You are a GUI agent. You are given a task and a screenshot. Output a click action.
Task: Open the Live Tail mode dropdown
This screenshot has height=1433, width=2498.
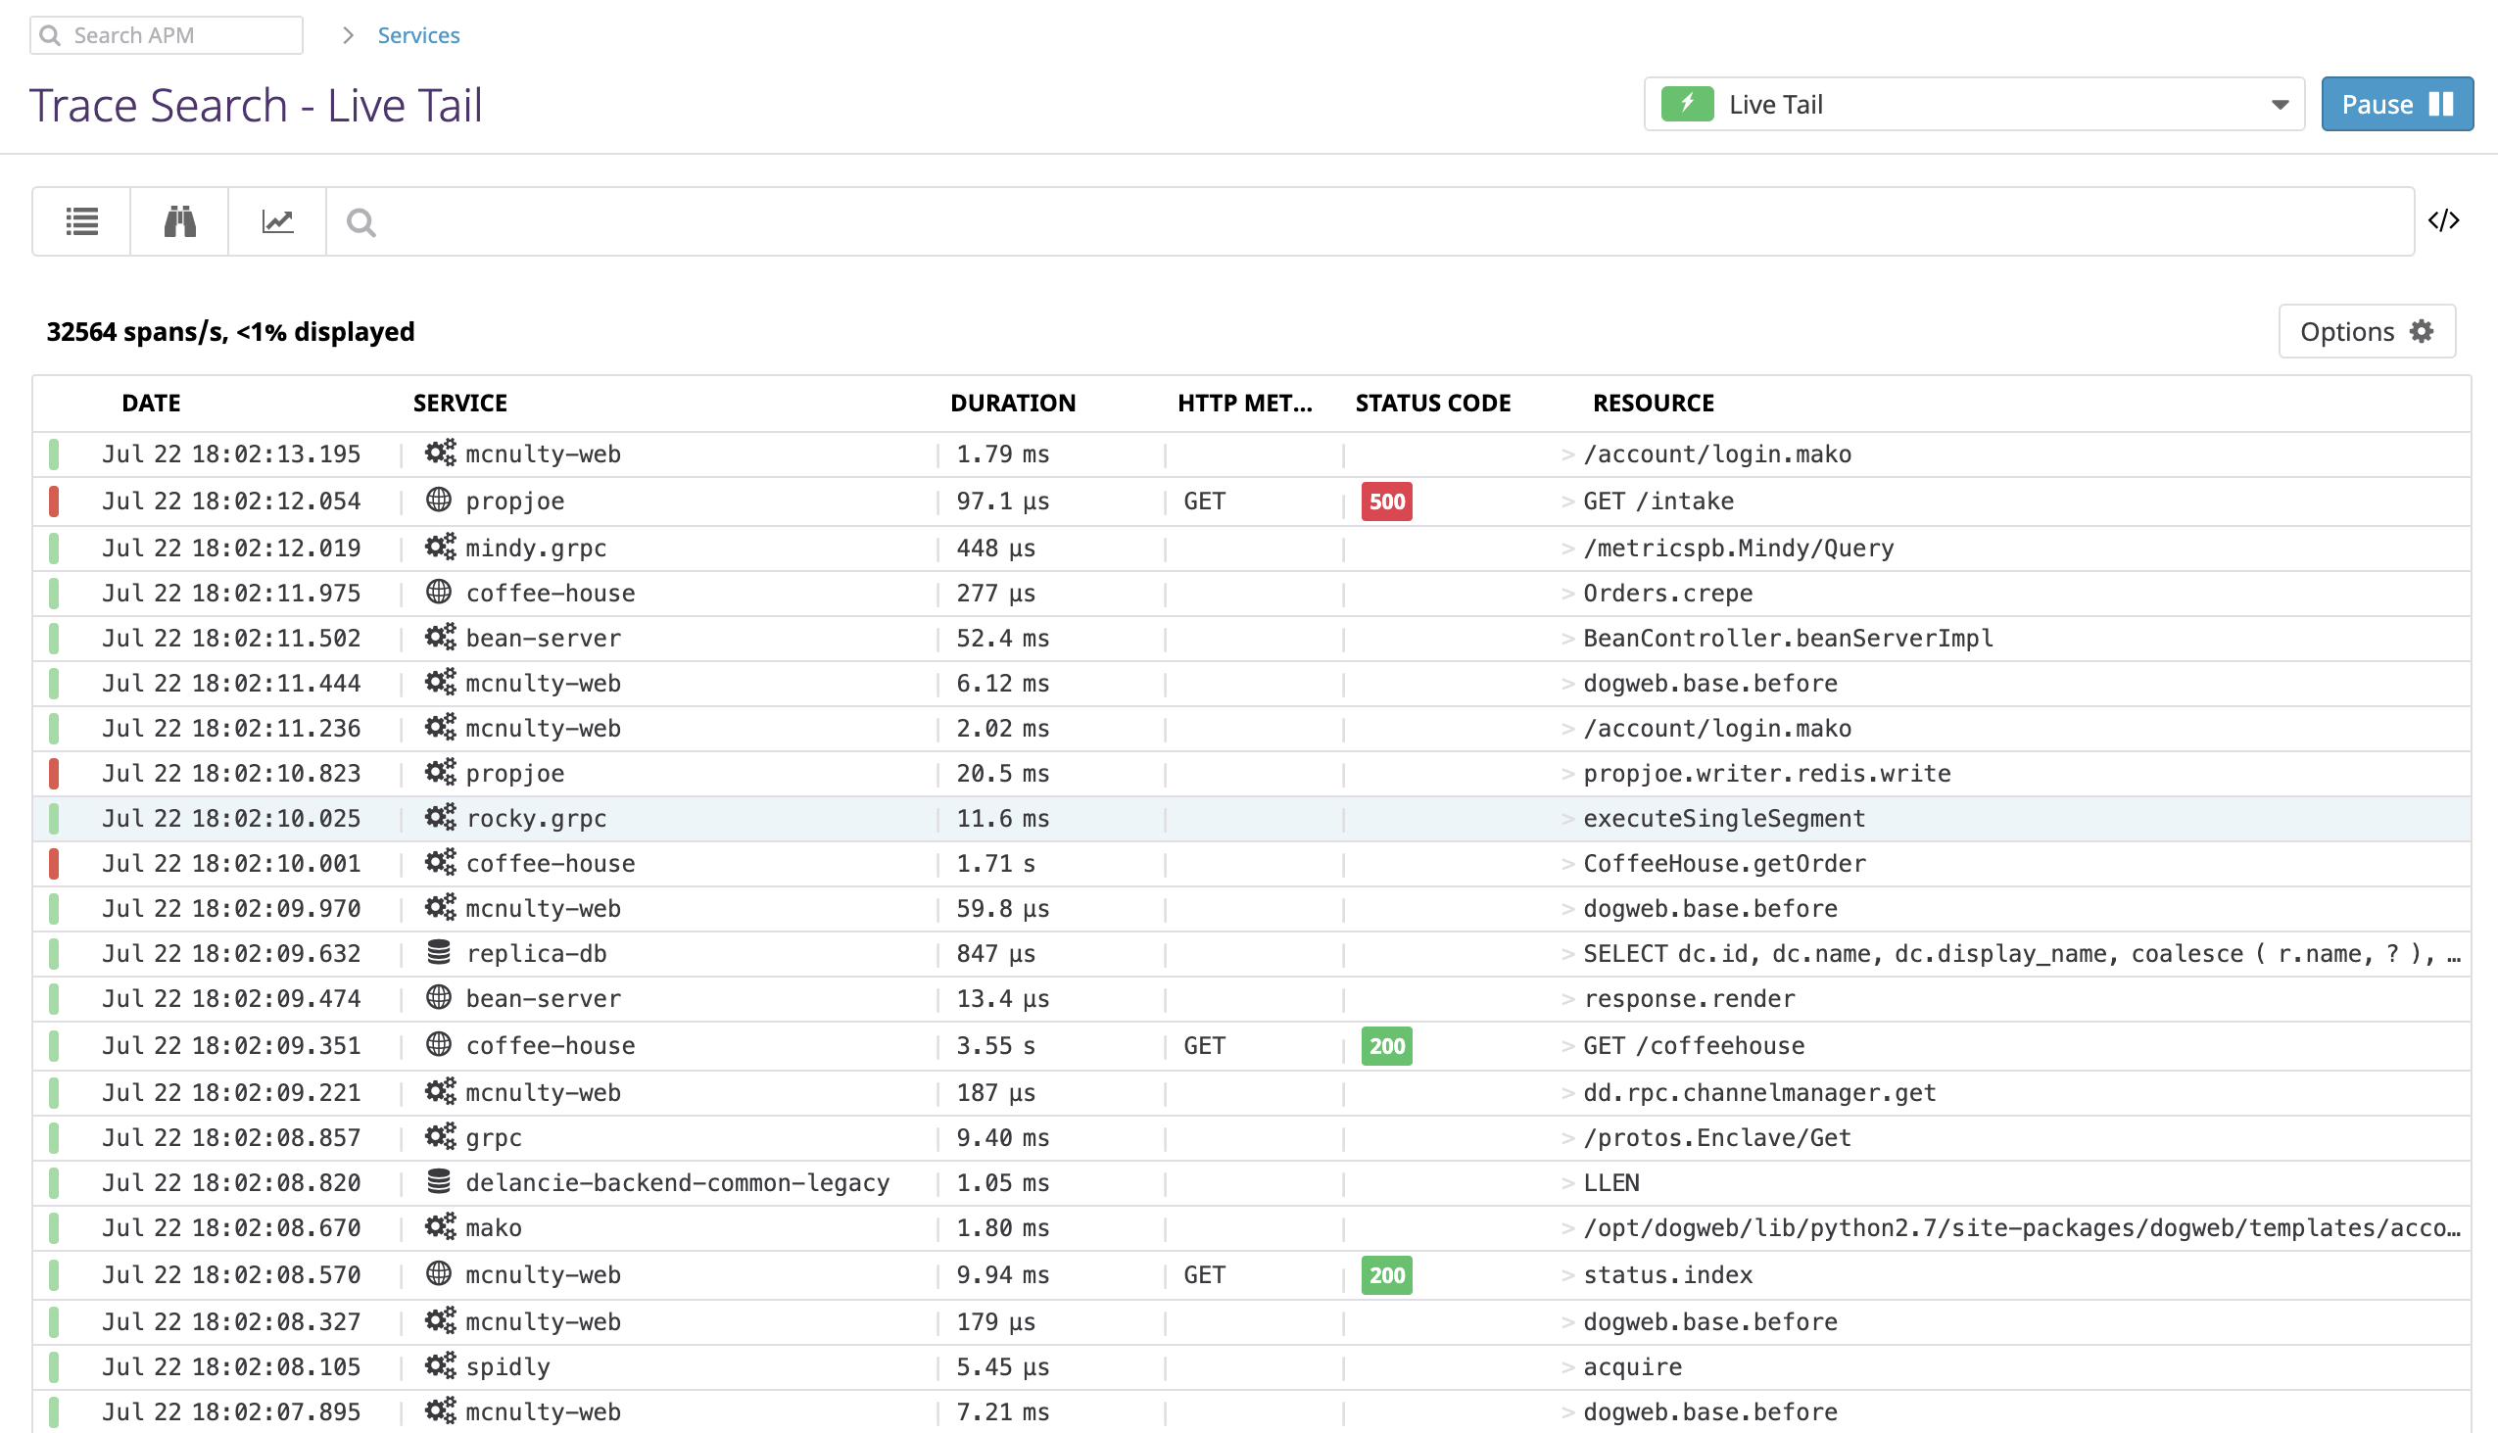(2279, 104)
